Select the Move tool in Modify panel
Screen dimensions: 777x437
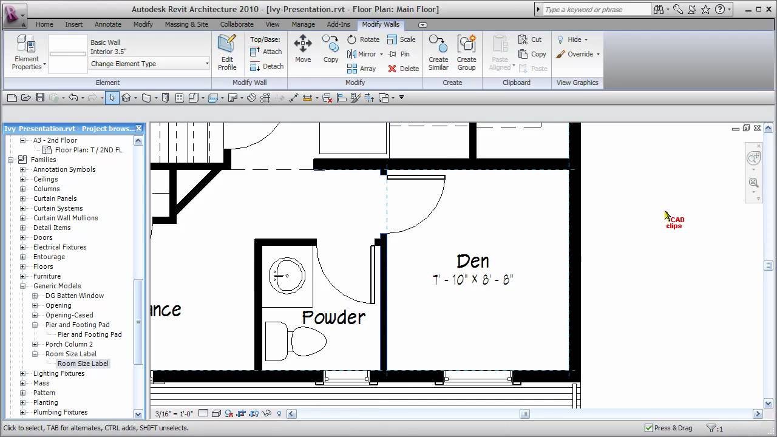coord(302,47)
